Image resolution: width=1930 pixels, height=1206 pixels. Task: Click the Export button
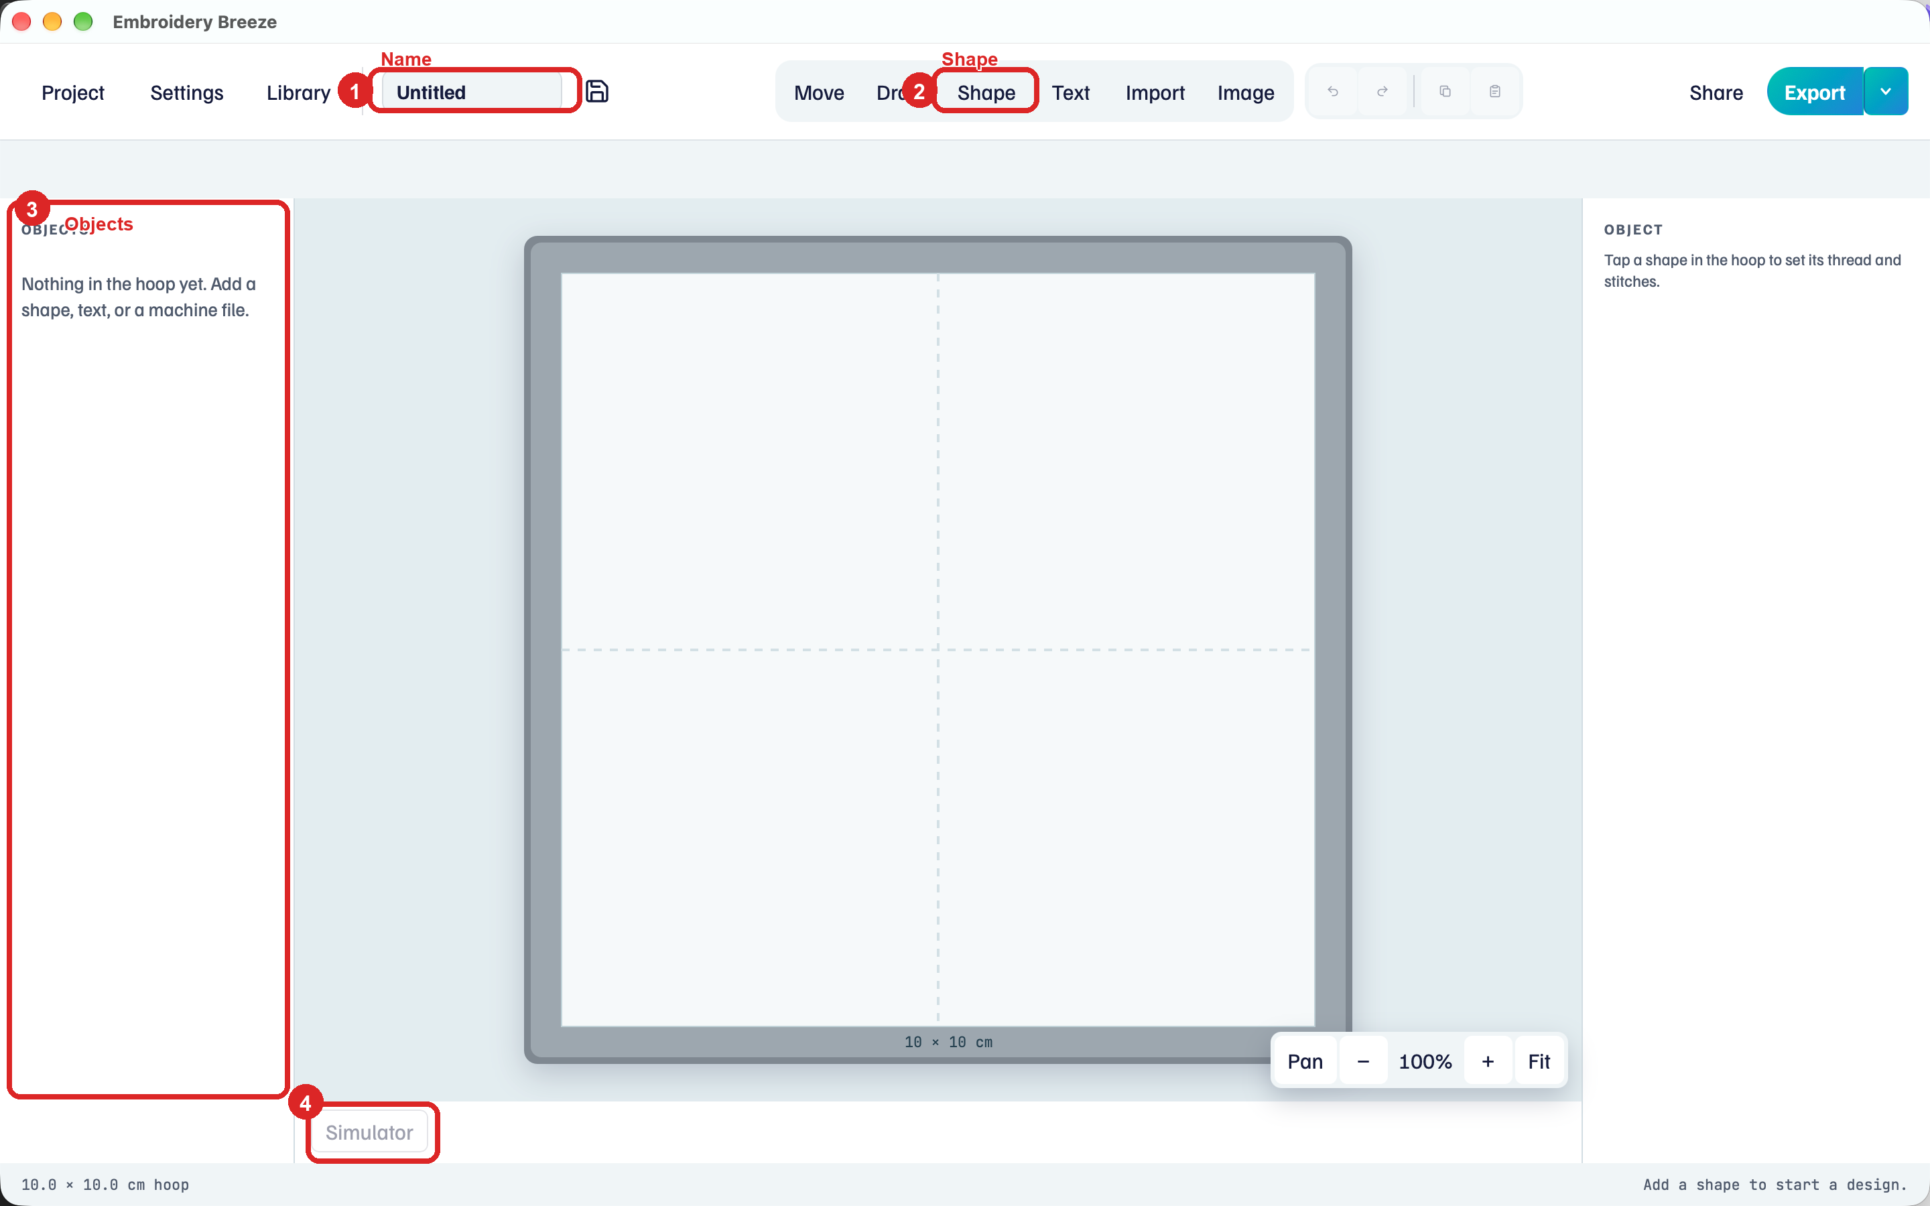[x=1814, y=92]
